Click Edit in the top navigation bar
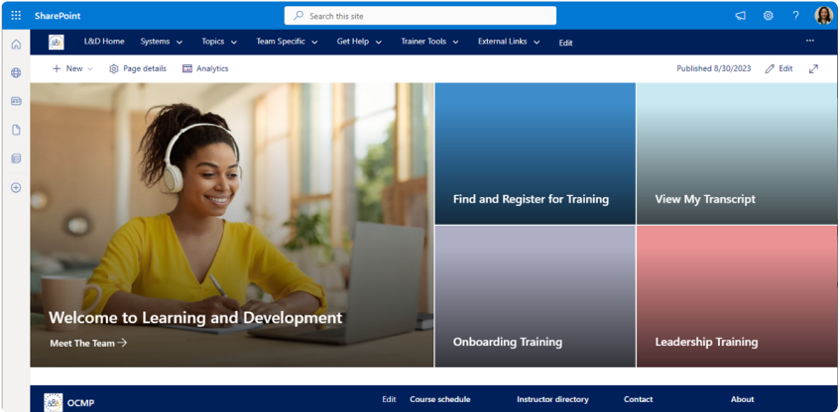Viewport: 840px width, 412px height. 565,43
